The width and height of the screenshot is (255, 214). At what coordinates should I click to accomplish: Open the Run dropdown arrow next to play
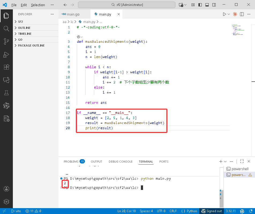(x=229, y=14)
